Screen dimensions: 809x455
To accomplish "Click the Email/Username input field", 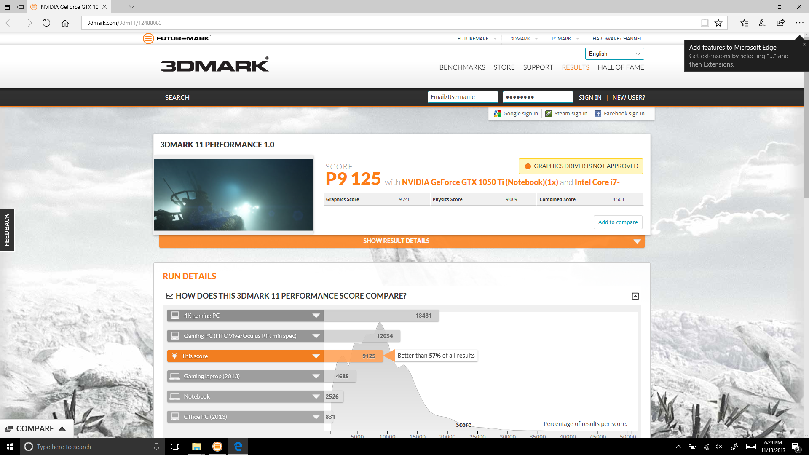I will (x=463, y=97).
